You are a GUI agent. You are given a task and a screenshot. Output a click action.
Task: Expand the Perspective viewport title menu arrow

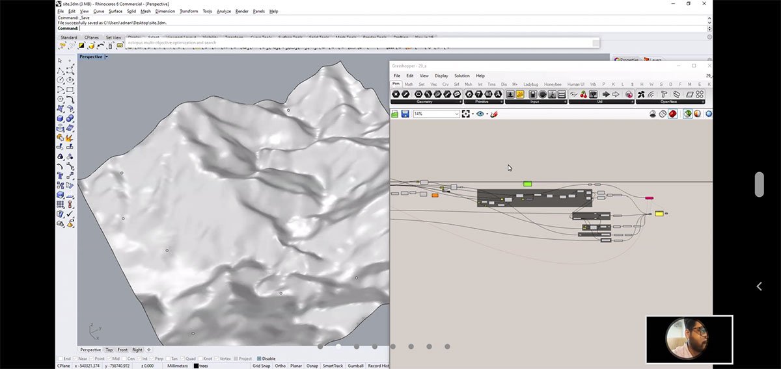[x=106, y=57]
